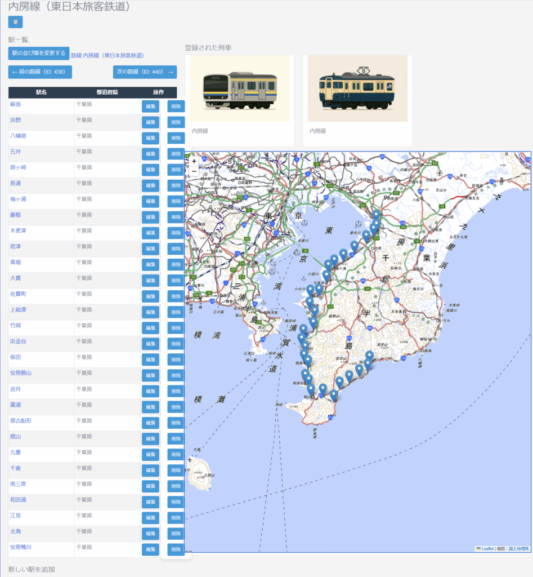Open station link 上総湊
Image resolution: width=533 pixels, height=577 pixels.
(18, 310)
